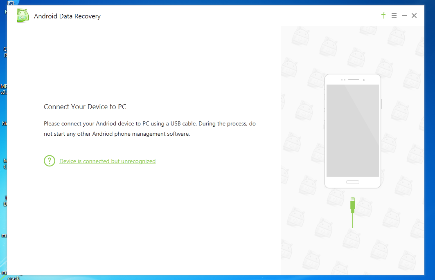
Task: Click the Android Data Recovery app logo
Action: point(23,16)
